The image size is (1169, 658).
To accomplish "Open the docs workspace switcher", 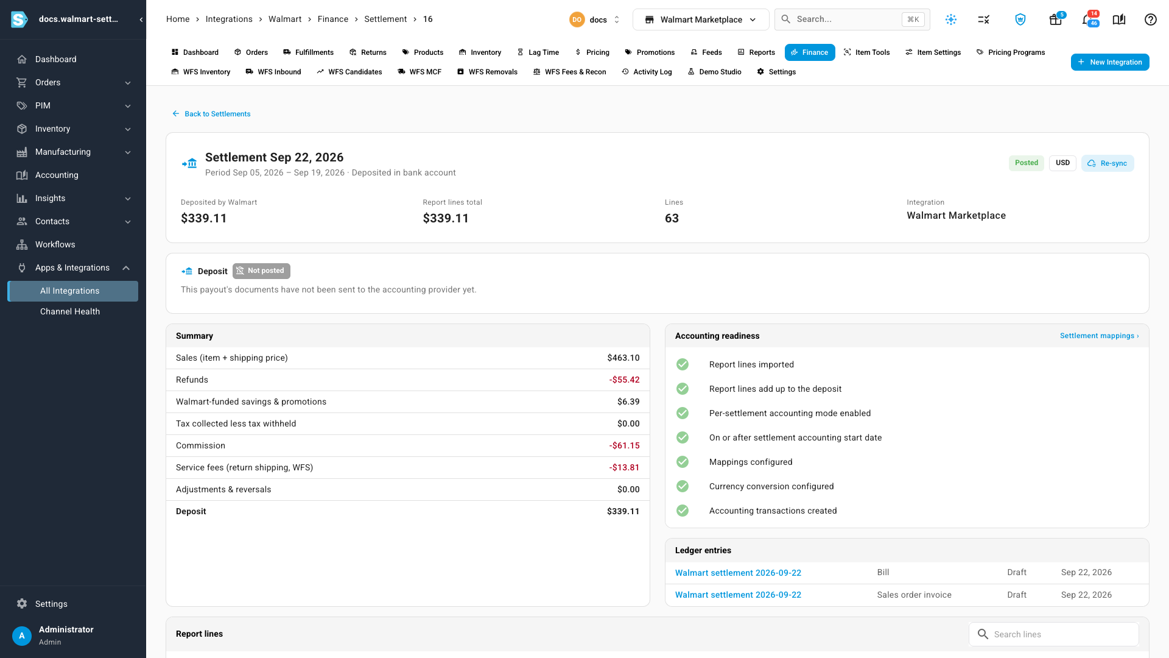I will point(595,19).
